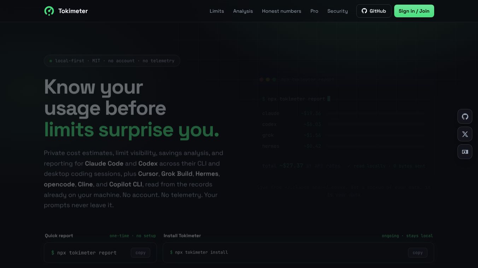Go to the Analysis section

click(243, 11)
